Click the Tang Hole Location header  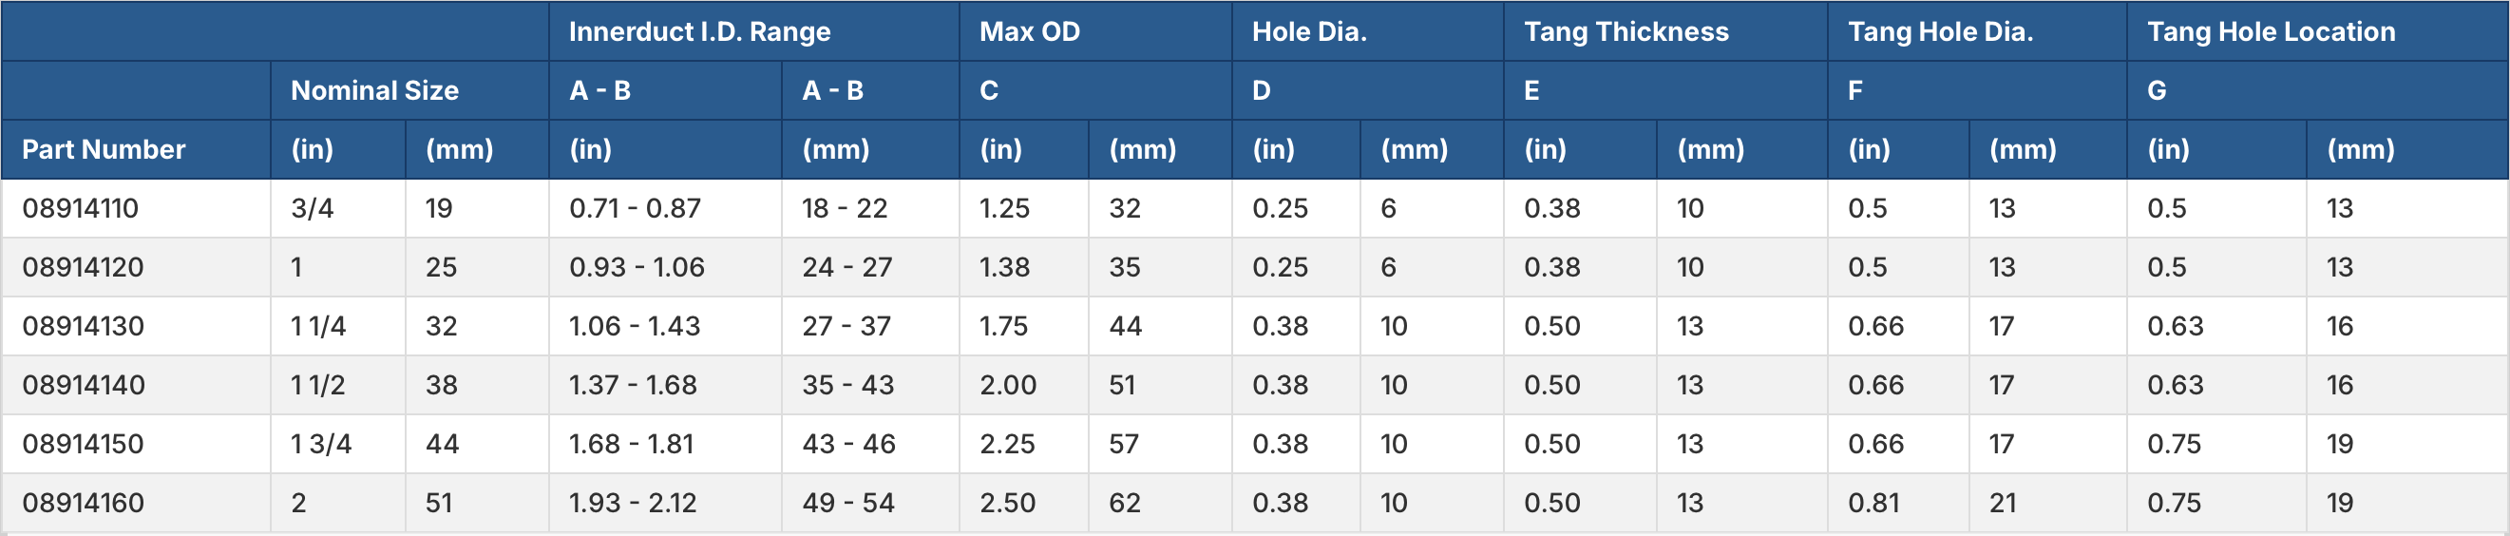tap(2271, 32)
